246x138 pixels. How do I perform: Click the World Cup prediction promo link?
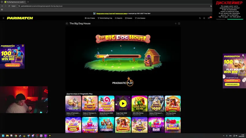[112, 14]
